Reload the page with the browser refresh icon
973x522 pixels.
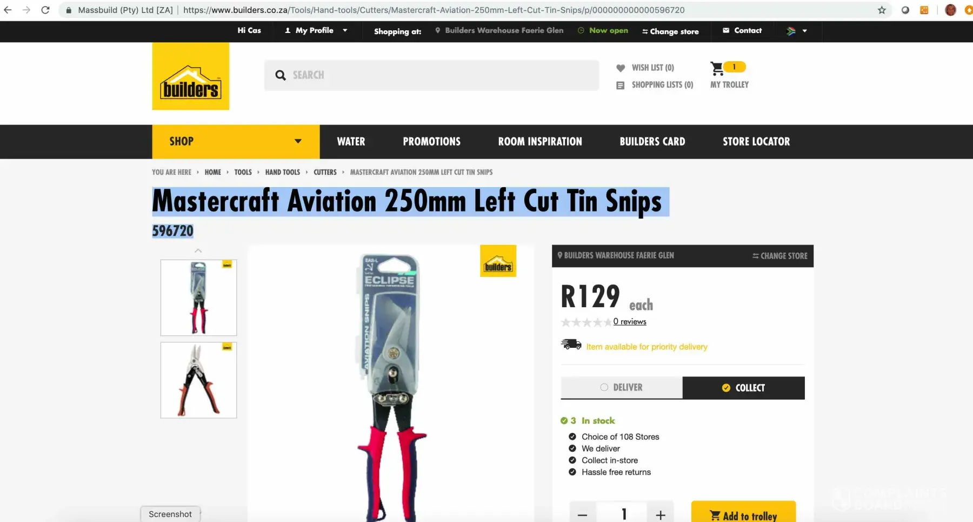click(45, 10)
